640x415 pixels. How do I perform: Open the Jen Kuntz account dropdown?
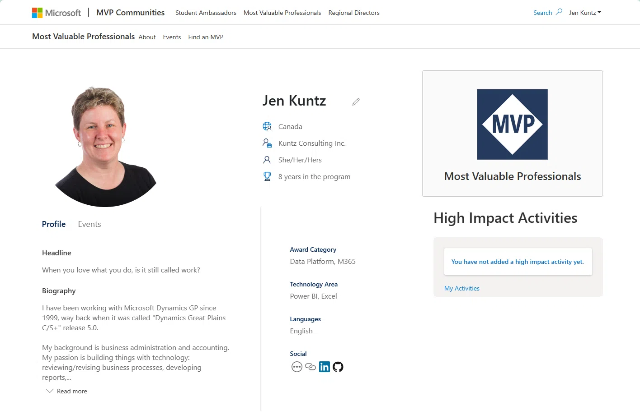585,13
